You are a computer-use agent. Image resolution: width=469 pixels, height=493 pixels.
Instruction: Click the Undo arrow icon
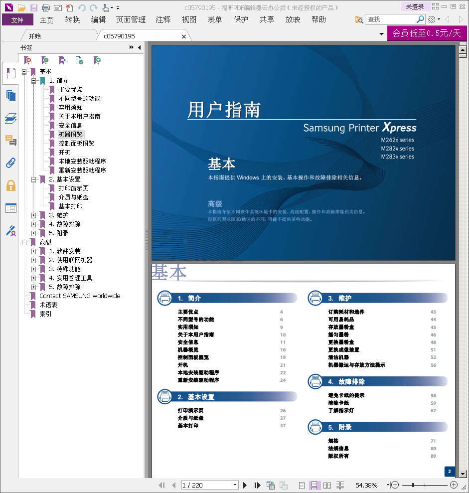pos(82,7)
